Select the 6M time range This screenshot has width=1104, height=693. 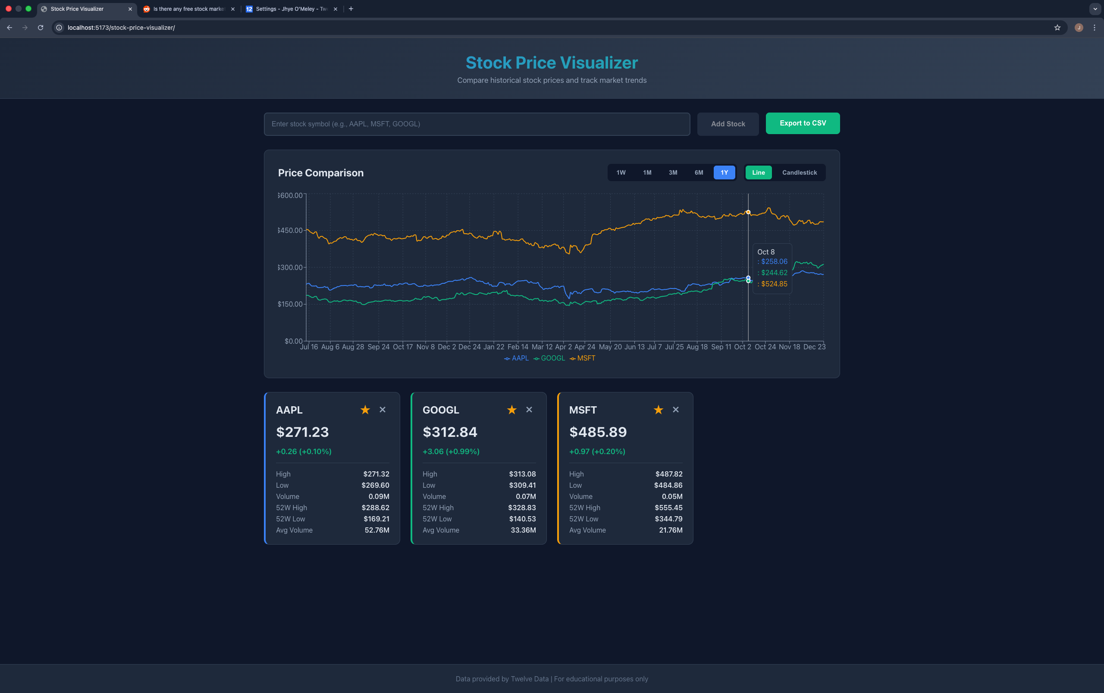(699, 172)
